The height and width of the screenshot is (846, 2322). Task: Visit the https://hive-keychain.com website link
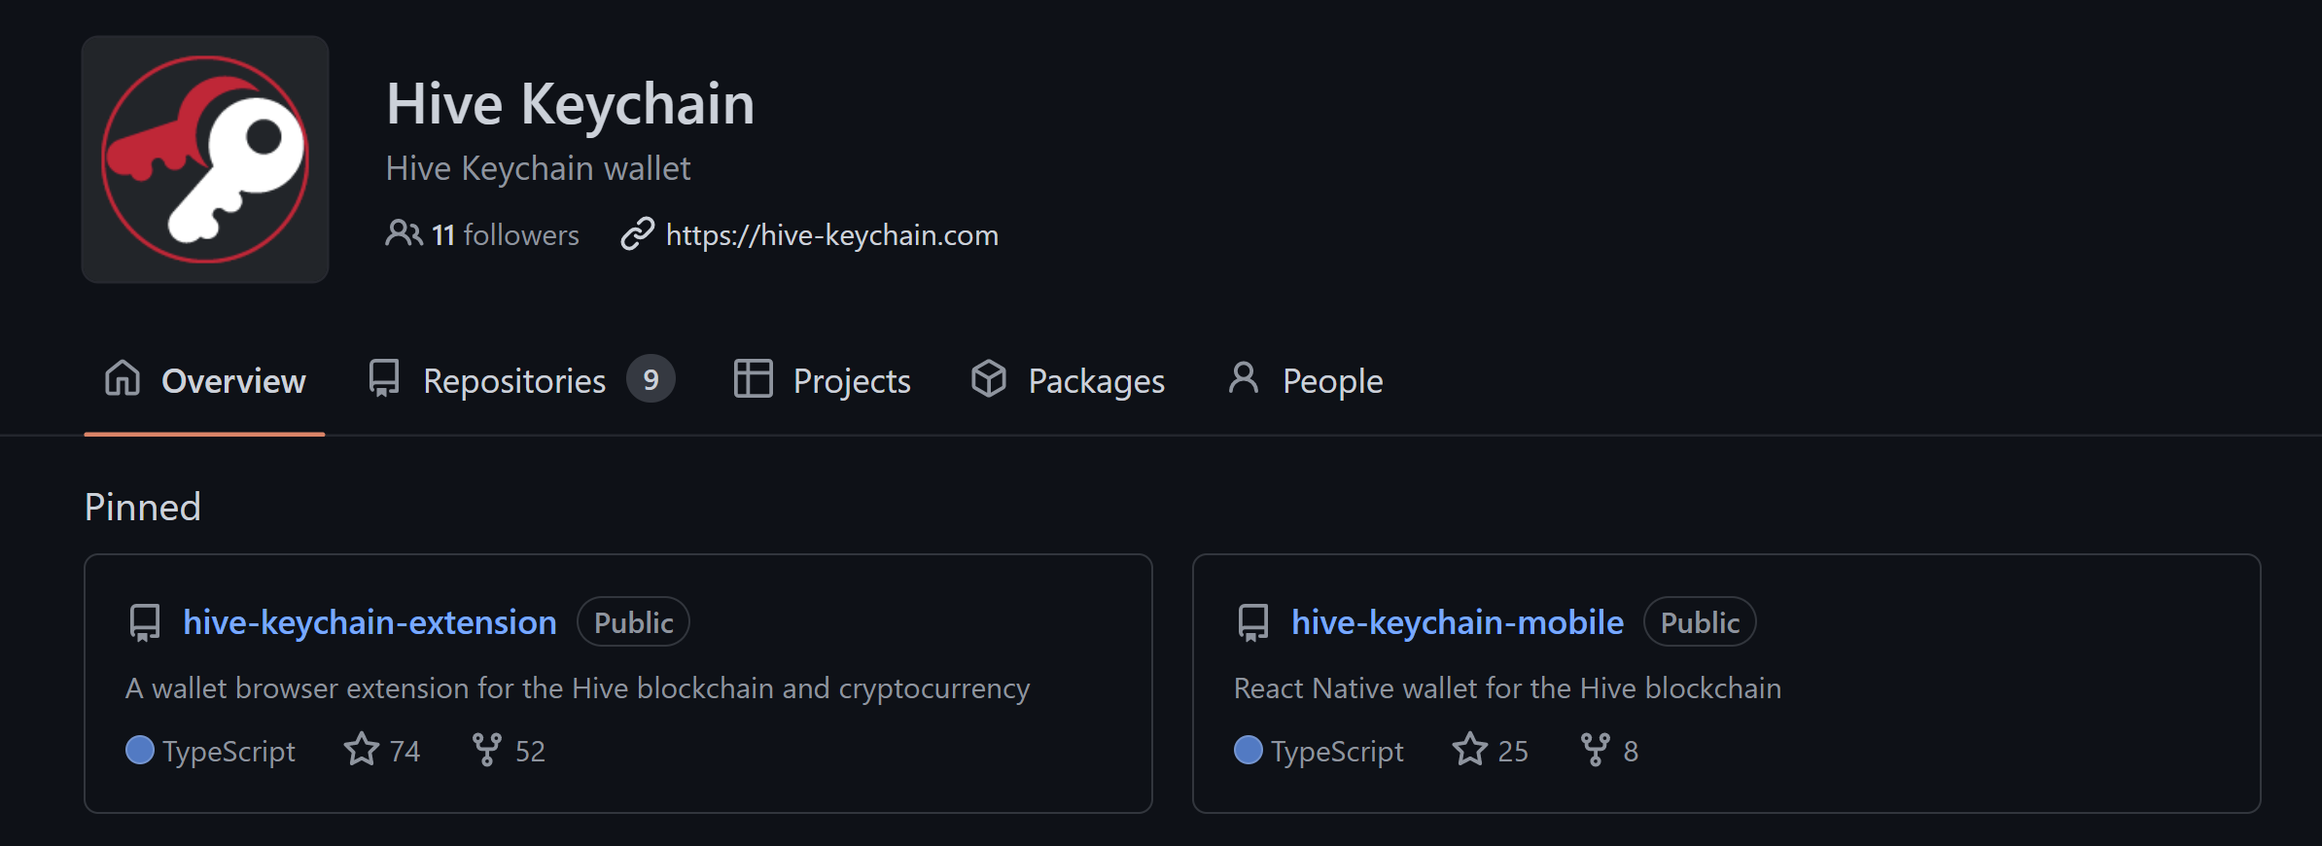point(831,235)
